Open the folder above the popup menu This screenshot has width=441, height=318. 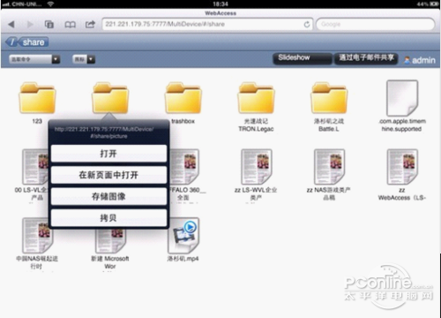coord(110,98)
